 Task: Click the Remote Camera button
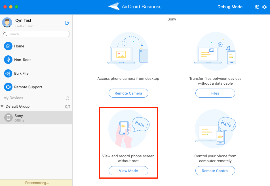click(128, 93)
